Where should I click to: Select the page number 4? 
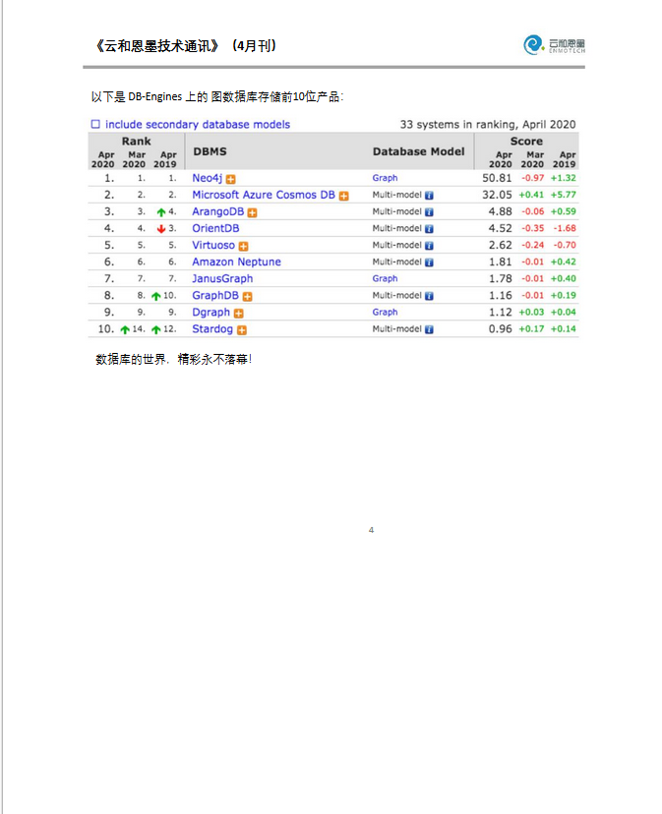371,530
